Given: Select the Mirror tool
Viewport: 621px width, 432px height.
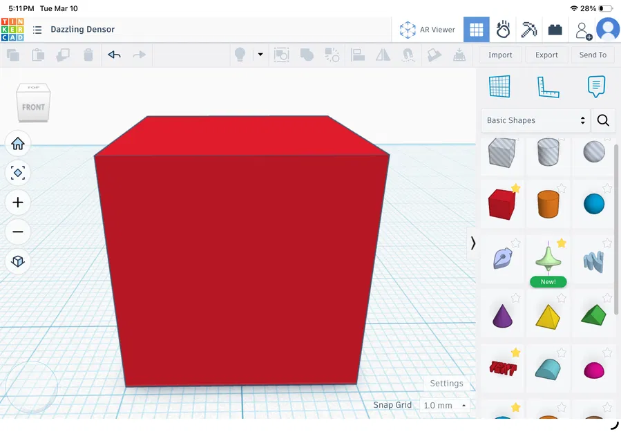Looking at the screenshot, I should pyautogui.click(x=382, y=55).
